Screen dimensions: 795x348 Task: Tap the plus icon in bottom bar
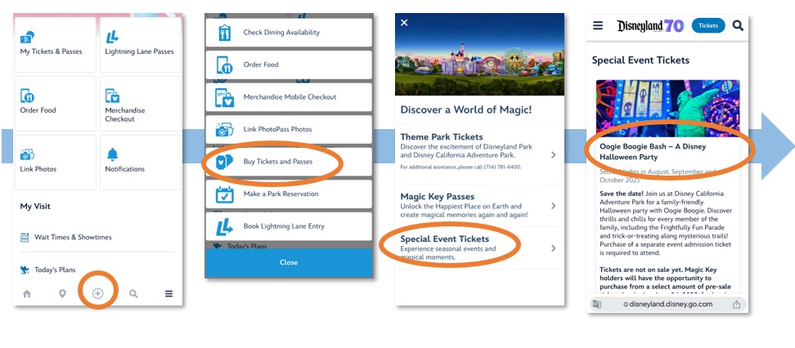(x=98, y=294)
